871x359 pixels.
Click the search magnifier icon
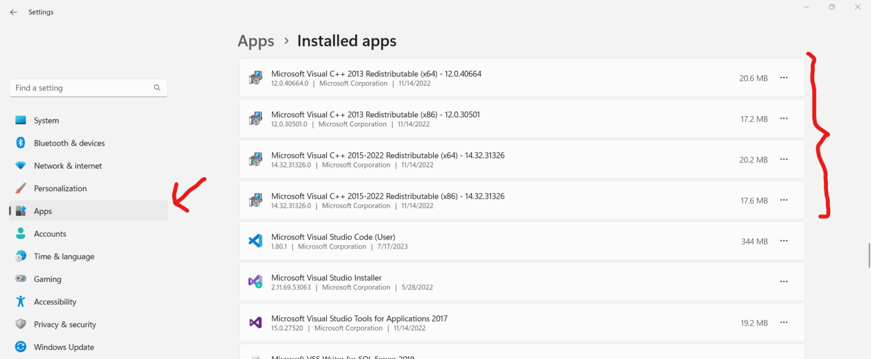click(157, 88)
